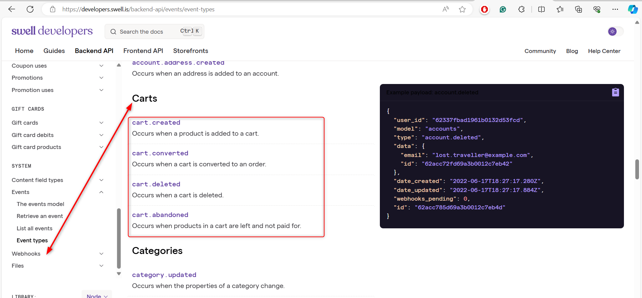Viewport: 642px width, 298px height.
Task: Open the Community link
Action: 540,51
